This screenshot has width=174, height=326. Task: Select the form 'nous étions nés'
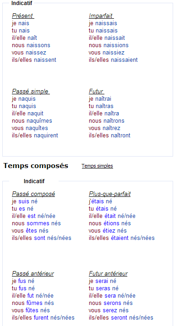110,223
